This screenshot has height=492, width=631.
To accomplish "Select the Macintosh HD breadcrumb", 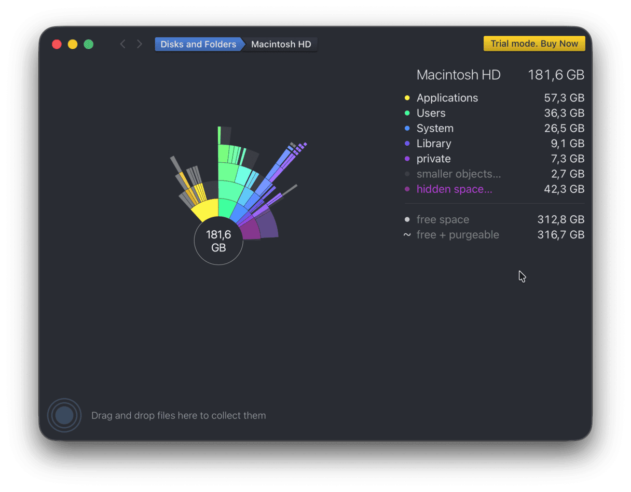I will (281, 44).
